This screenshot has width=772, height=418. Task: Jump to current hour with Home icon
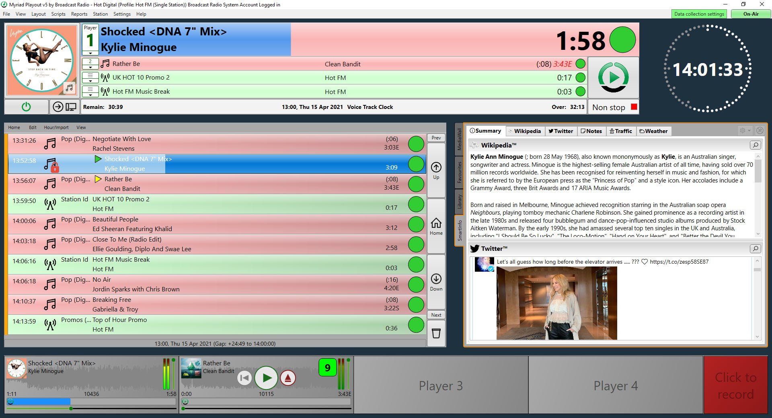tap(436, 226)
